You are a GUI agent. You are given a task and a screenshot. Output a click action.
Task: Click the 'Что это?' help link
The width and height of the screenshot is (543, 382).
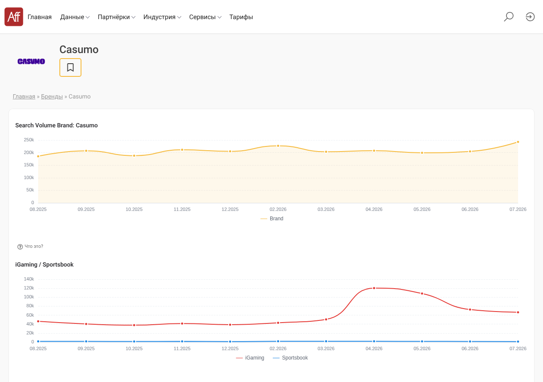click(x=34, y=247)
